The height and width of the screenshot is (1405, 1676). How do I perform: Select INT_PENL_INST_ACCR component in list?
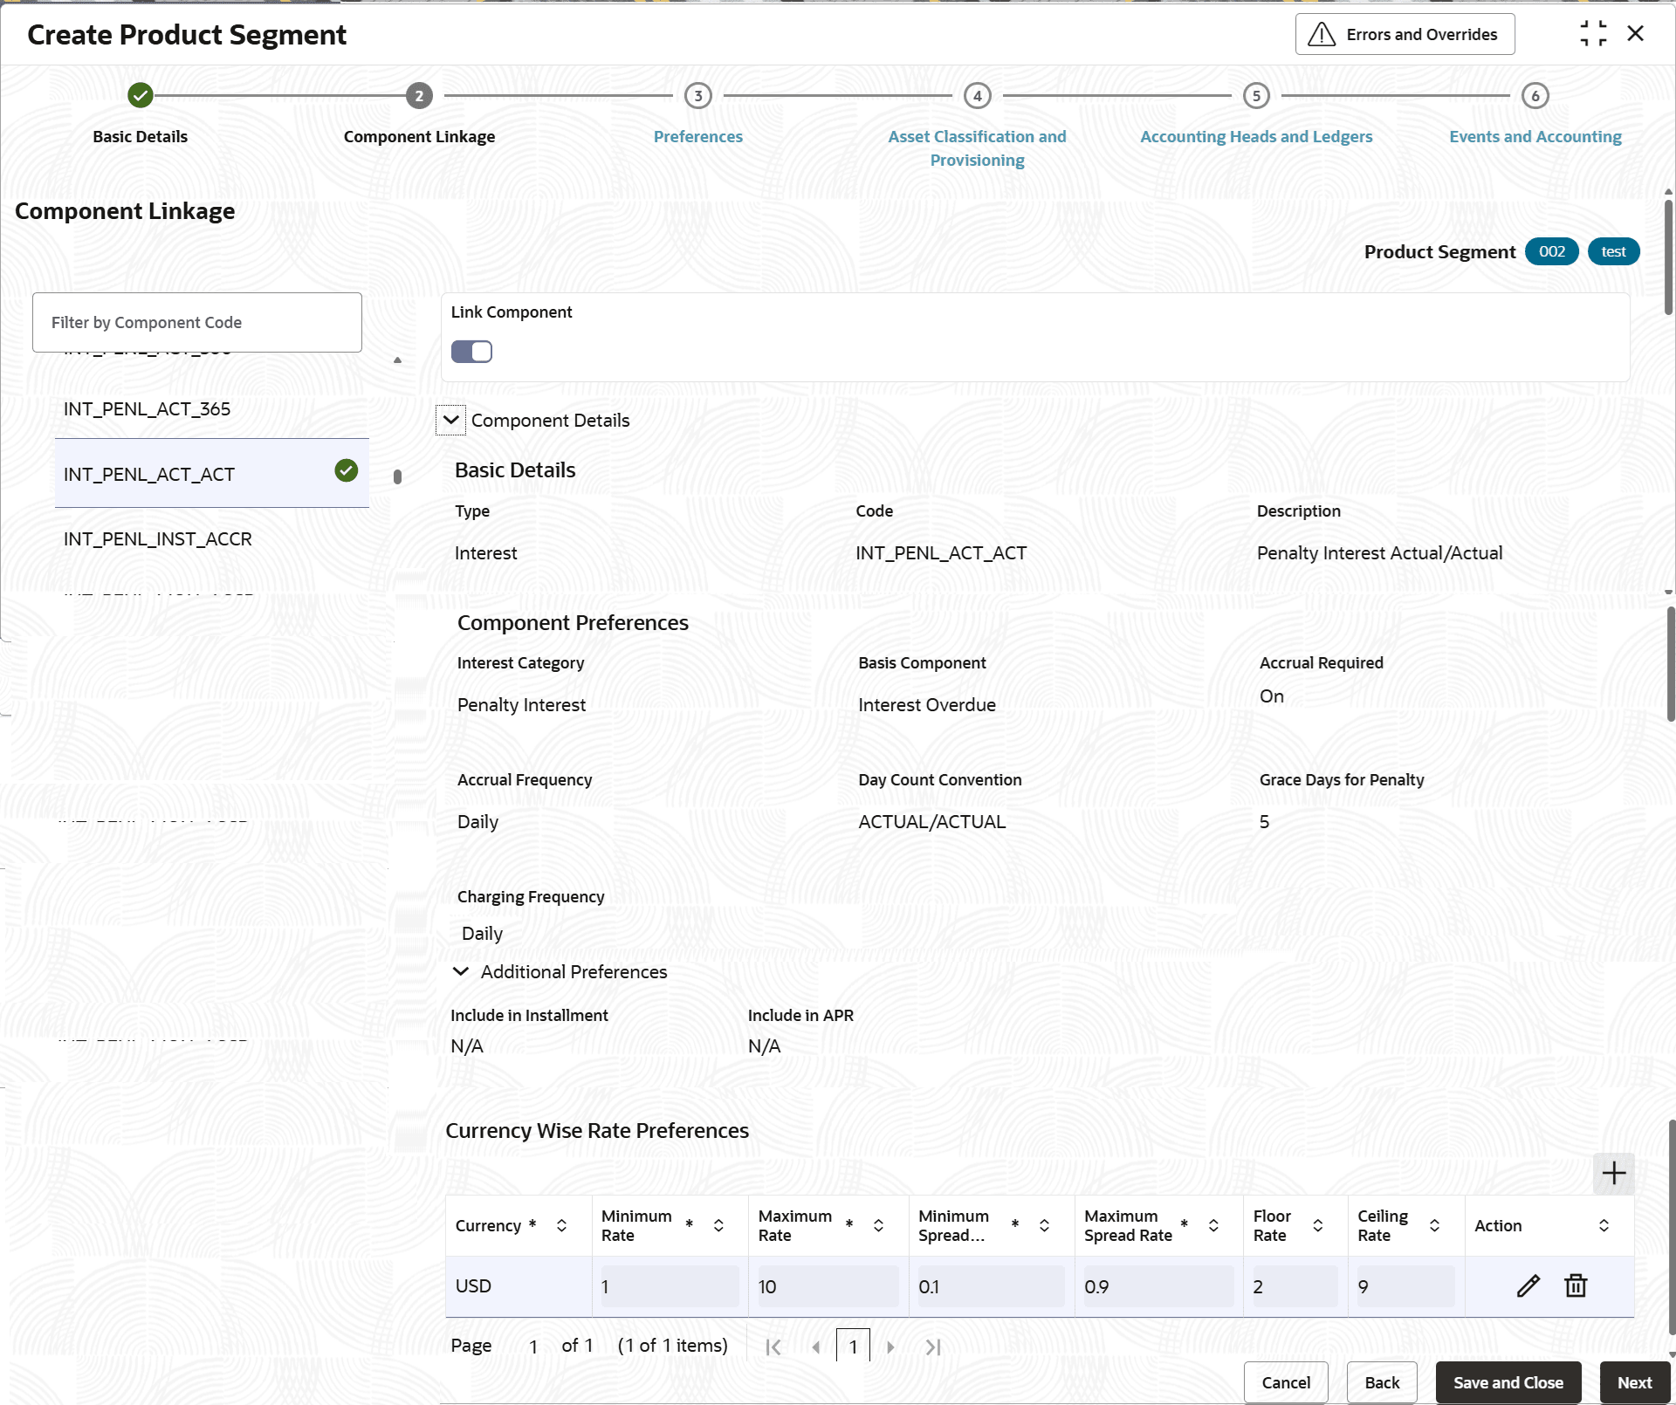[158, 539]
